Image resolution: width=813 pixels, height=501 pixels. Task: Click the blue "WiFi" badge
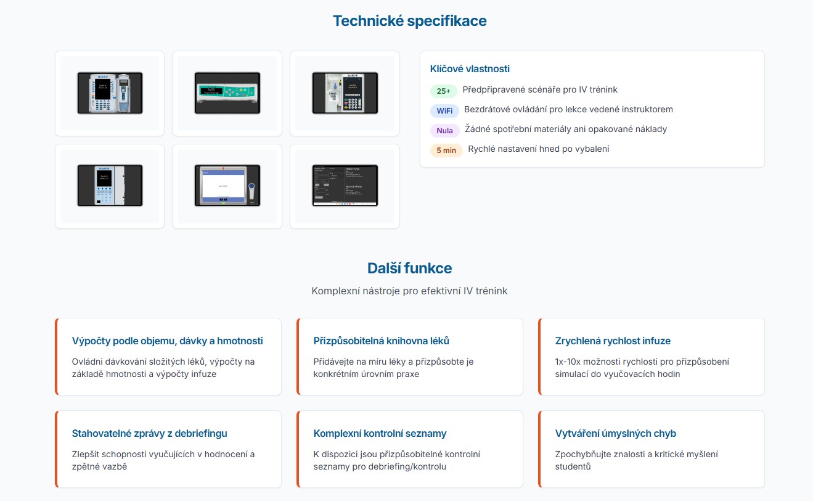[444, 111]
